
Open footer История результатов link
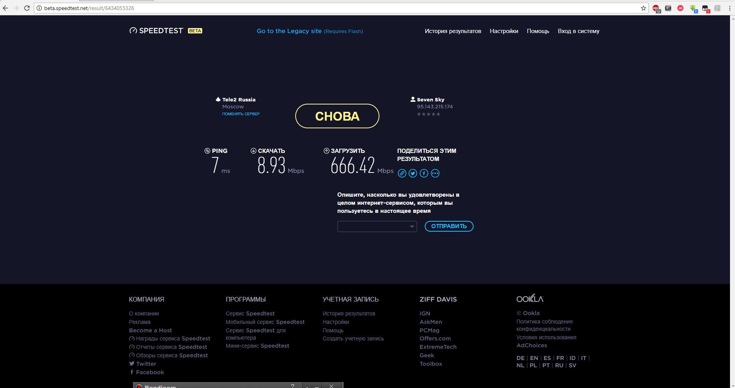(349, 313)
